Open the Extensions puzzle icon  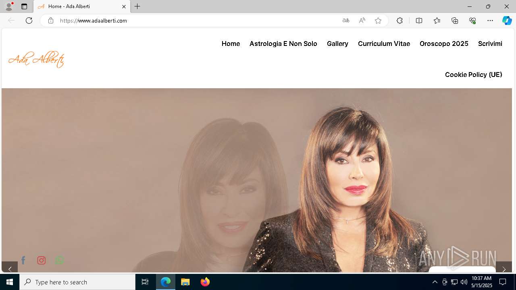pos(399,21)
